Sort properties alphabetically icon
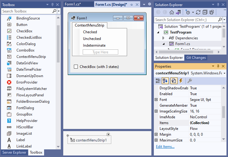This screenshot has height=157, width=228. click(x=165, y=81)
